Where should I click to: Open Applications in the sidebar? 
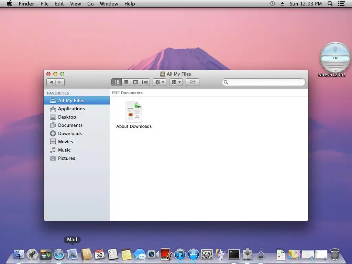tap(77, 109)
